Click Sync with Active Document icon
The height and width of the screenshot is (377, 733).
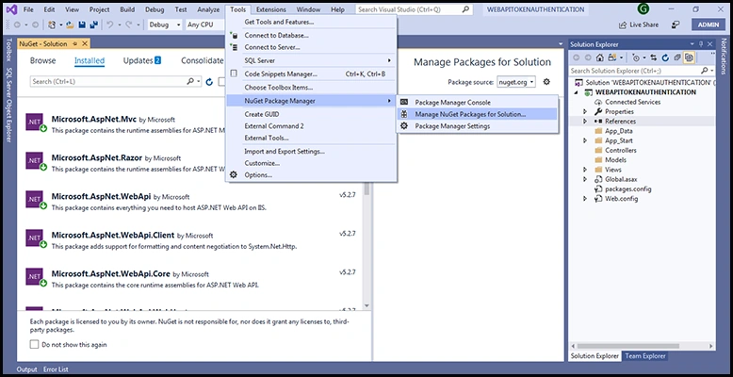(654, 57)
